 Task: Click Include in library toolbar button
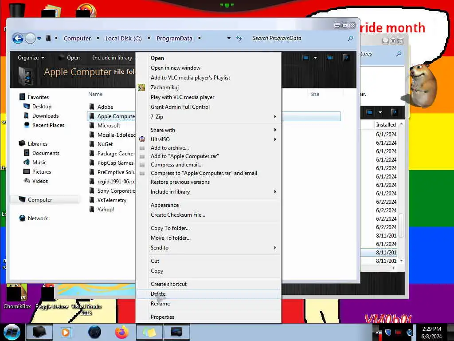coord(112,58)
